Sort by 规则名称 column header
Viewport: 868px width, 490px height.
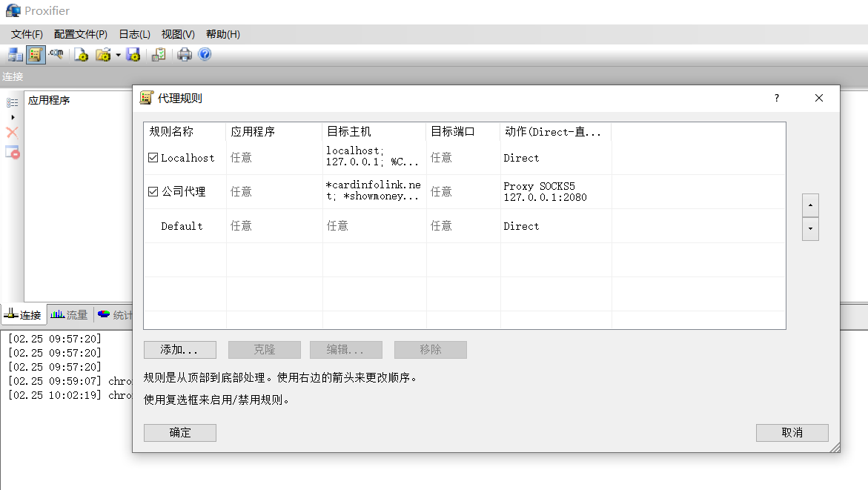tap(185, 132)
